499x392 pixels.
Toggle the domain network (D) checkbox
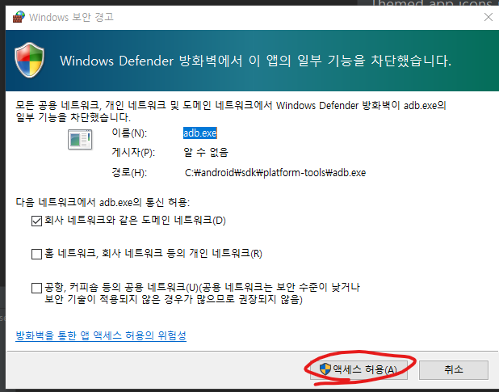click(36, 221)
